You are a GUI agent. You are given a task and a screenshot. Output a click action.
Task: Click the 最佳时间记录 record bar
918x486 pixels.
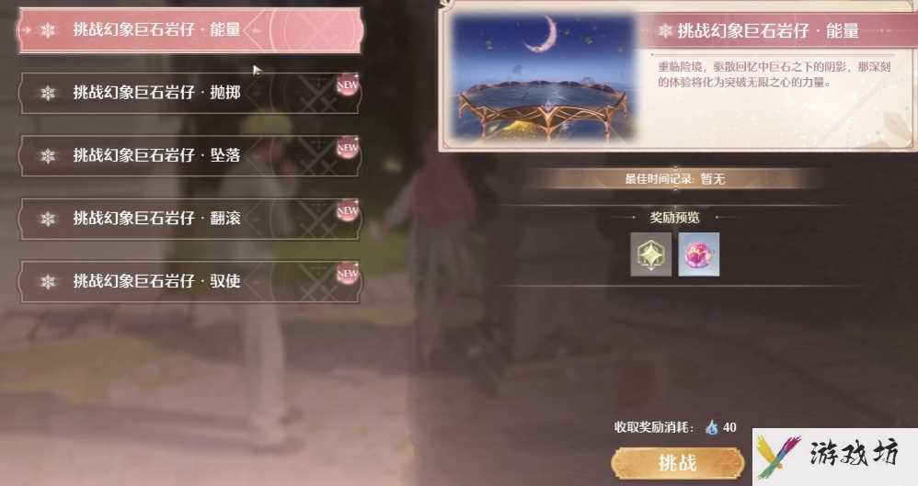674,179
